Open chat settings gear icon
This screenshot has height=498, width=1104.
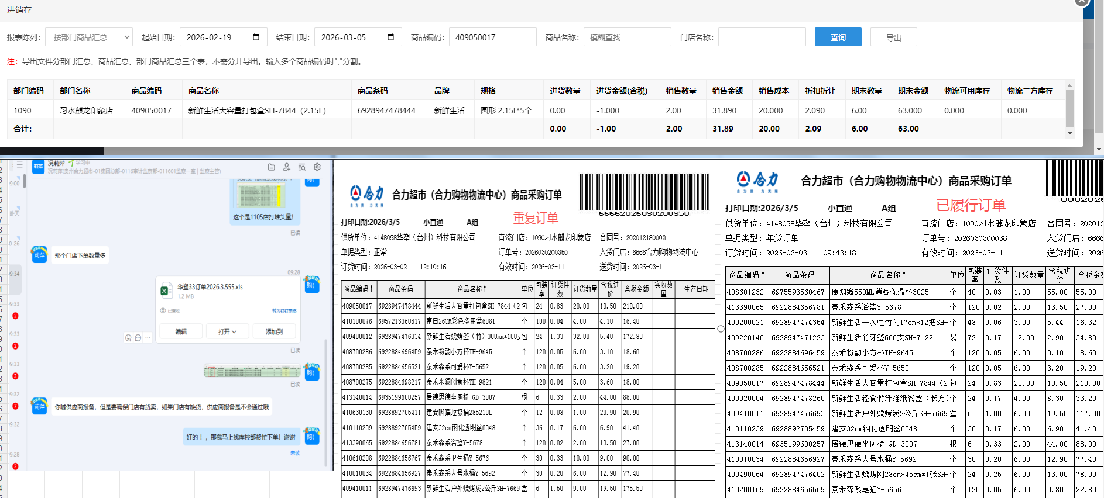pyautogui.click(x=317, y=167)
